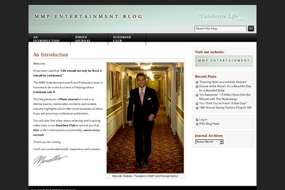Click the bold Photo Journal text in paragraph

69,99
